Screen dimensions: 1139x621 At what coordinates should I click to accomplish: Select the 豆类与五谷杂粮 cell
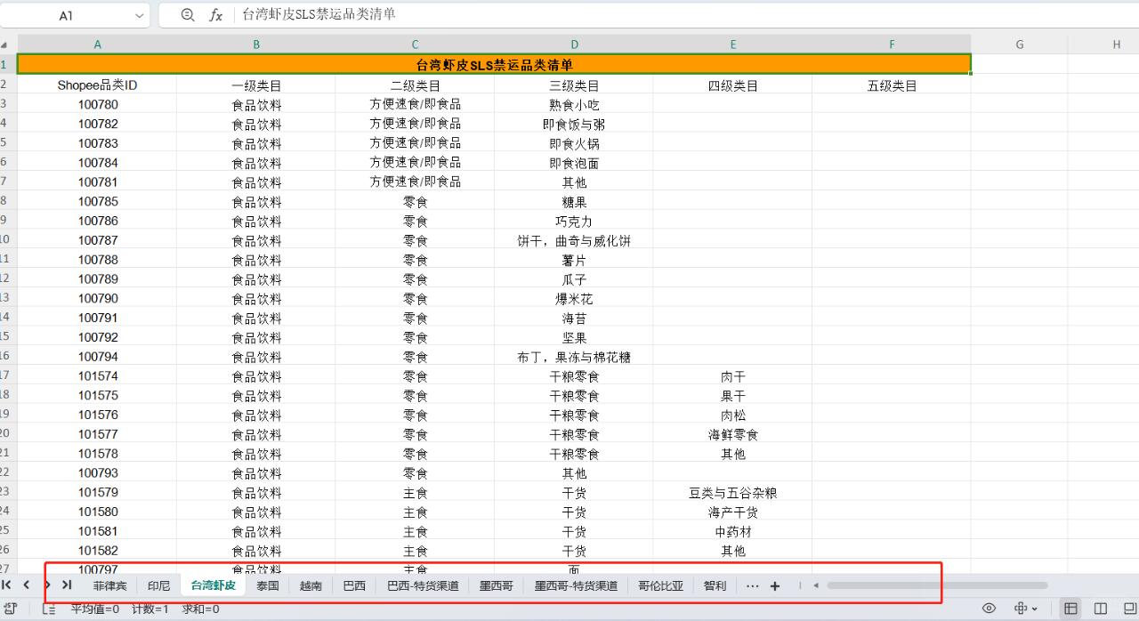pyautogui.click(x=733, y=493)
